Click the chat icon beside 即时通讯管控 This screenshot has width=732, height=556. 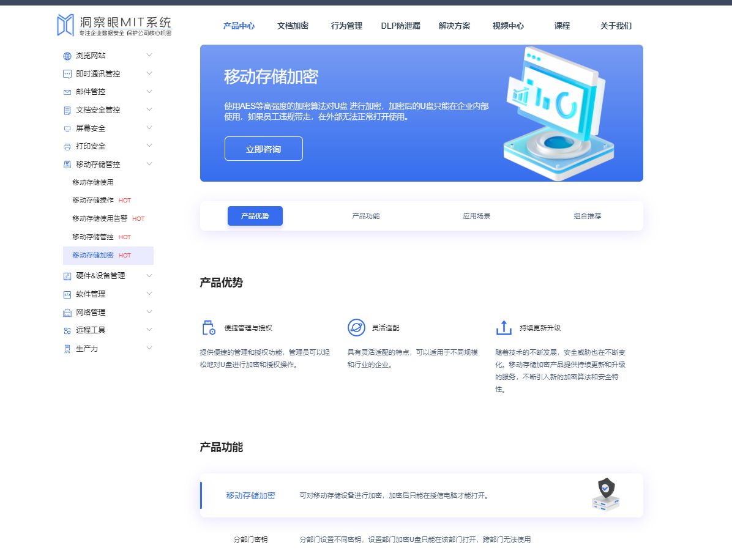tap(67, 74)
